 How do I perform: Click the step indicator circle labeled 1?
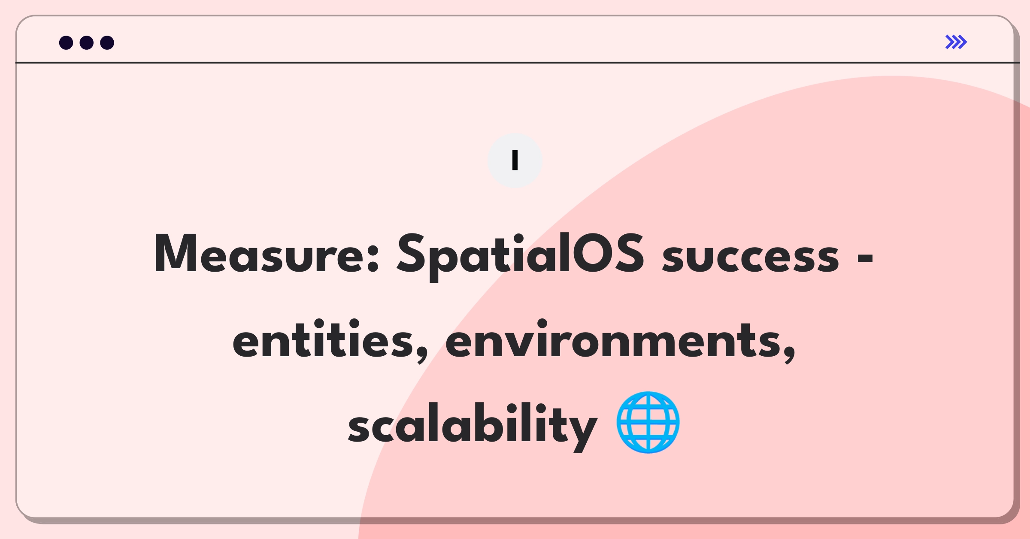coord(514,160)
